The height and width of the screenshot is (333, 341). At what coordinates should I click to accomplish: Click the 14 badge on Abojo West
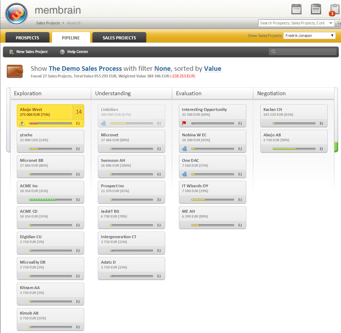tap(79, 112)
